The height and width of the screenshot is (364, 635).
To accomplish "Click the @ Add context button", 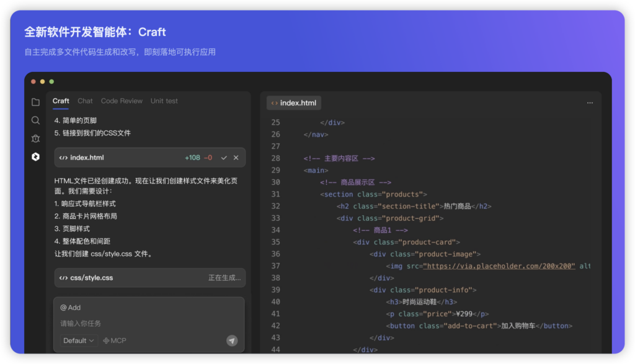I will click(x=71, y=308).
